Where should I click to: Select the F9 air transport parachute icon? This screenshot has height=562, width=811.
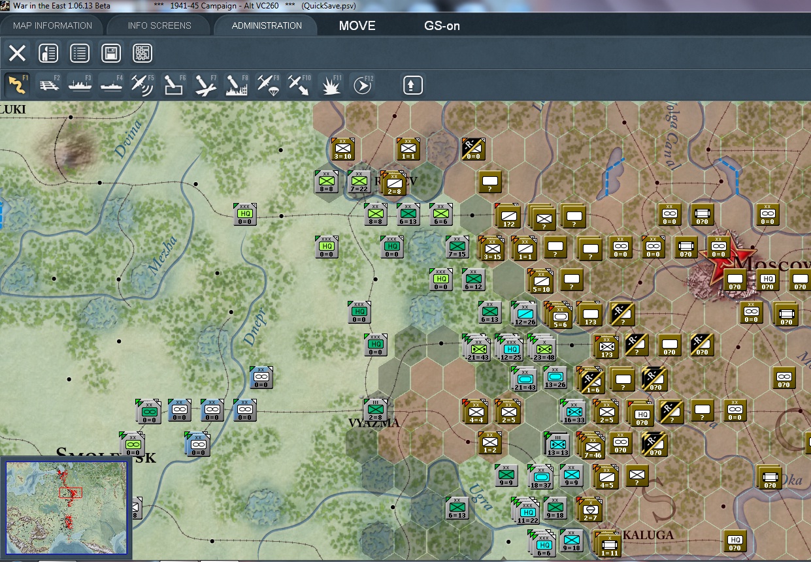pos(268,85)
